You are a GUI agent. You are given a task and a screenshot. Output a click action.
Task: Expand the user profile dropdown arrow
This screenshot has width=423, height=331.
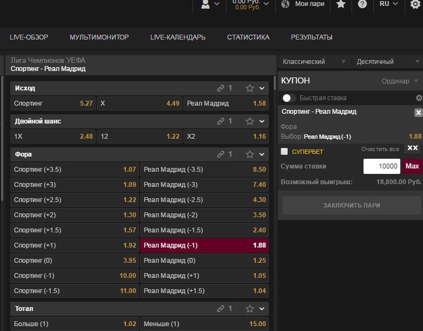[216, 3]
